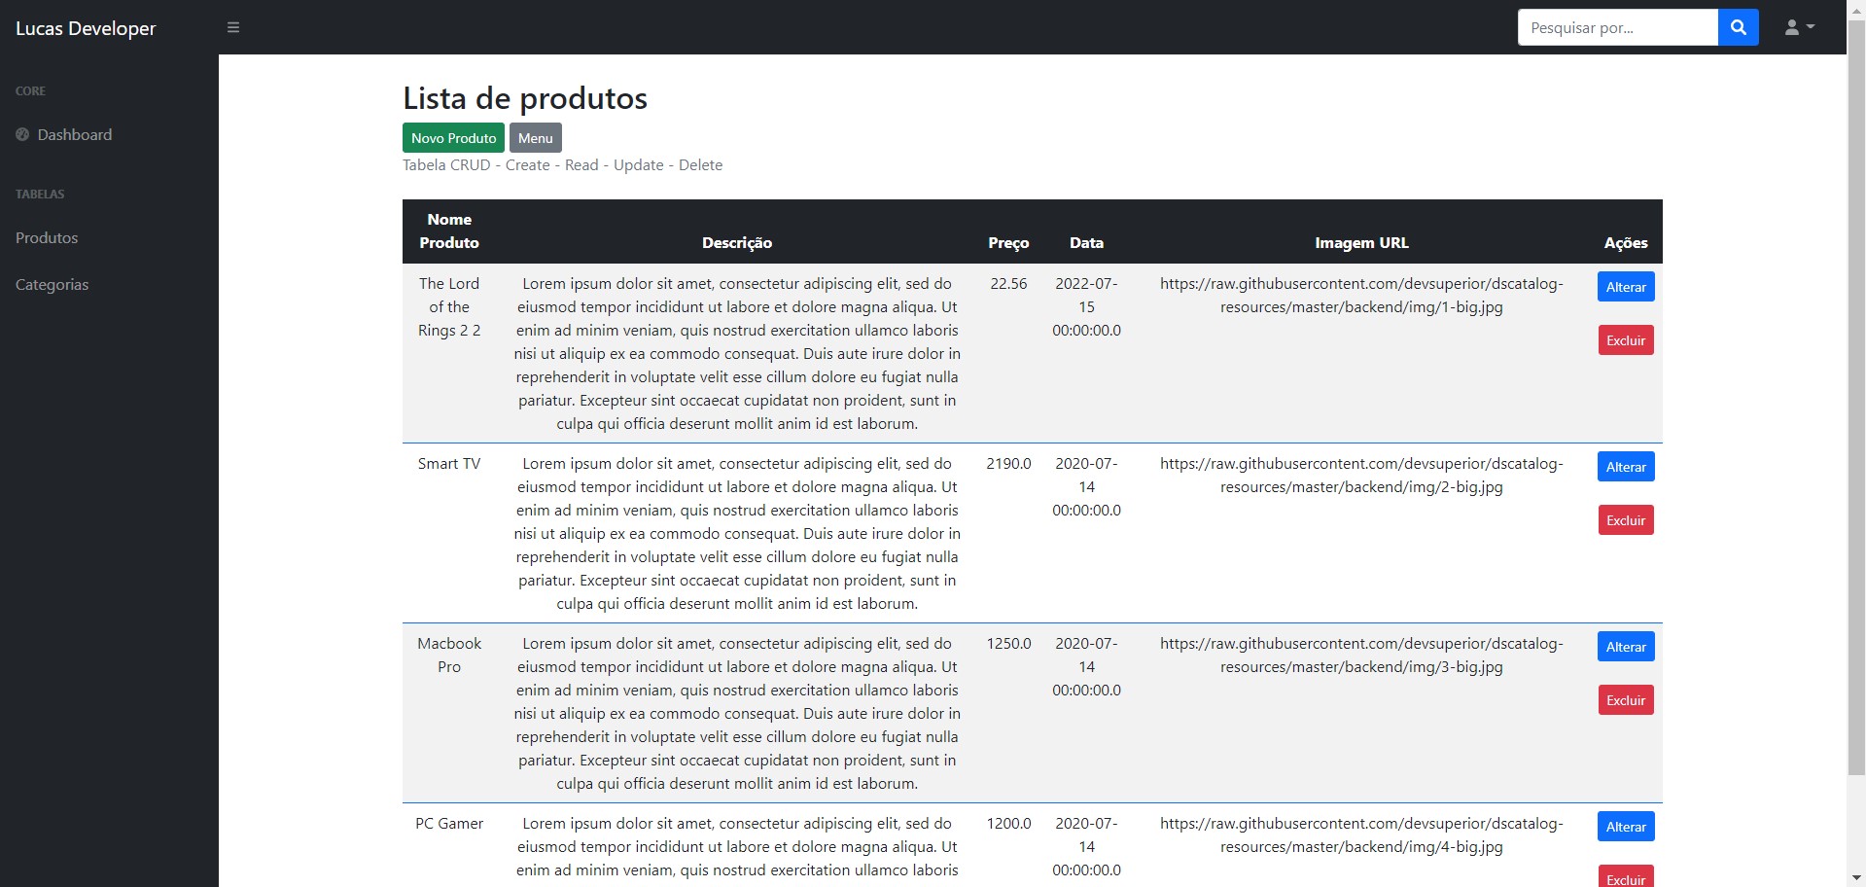1866x887 pixels.
Task: Select Categorias in the sidebar
Action: coord(52,284)
